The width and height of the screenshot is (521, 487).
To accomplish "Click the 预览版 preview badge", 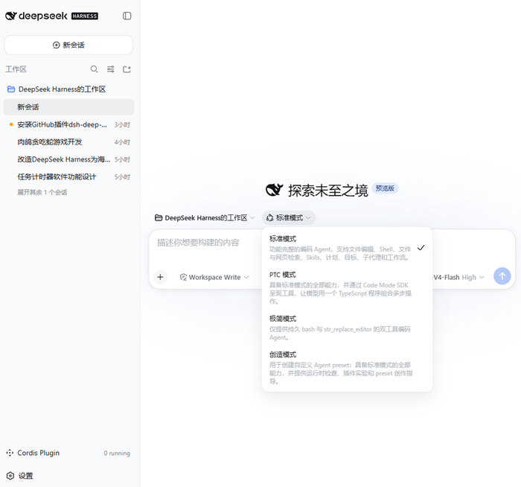I will (385, 188).
